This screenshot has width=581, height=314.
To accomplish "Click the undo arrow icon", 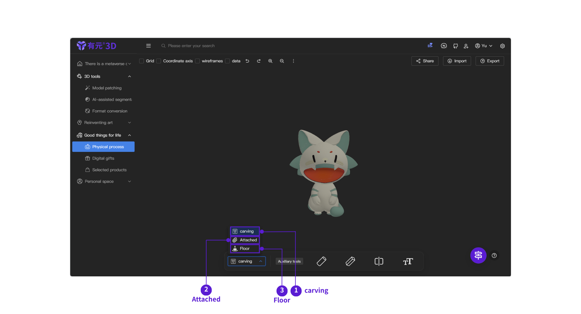I will click(x=247, y=61).
